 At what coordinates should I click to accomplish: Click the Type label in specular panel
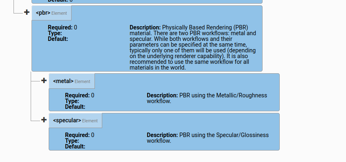coord(72,141)
